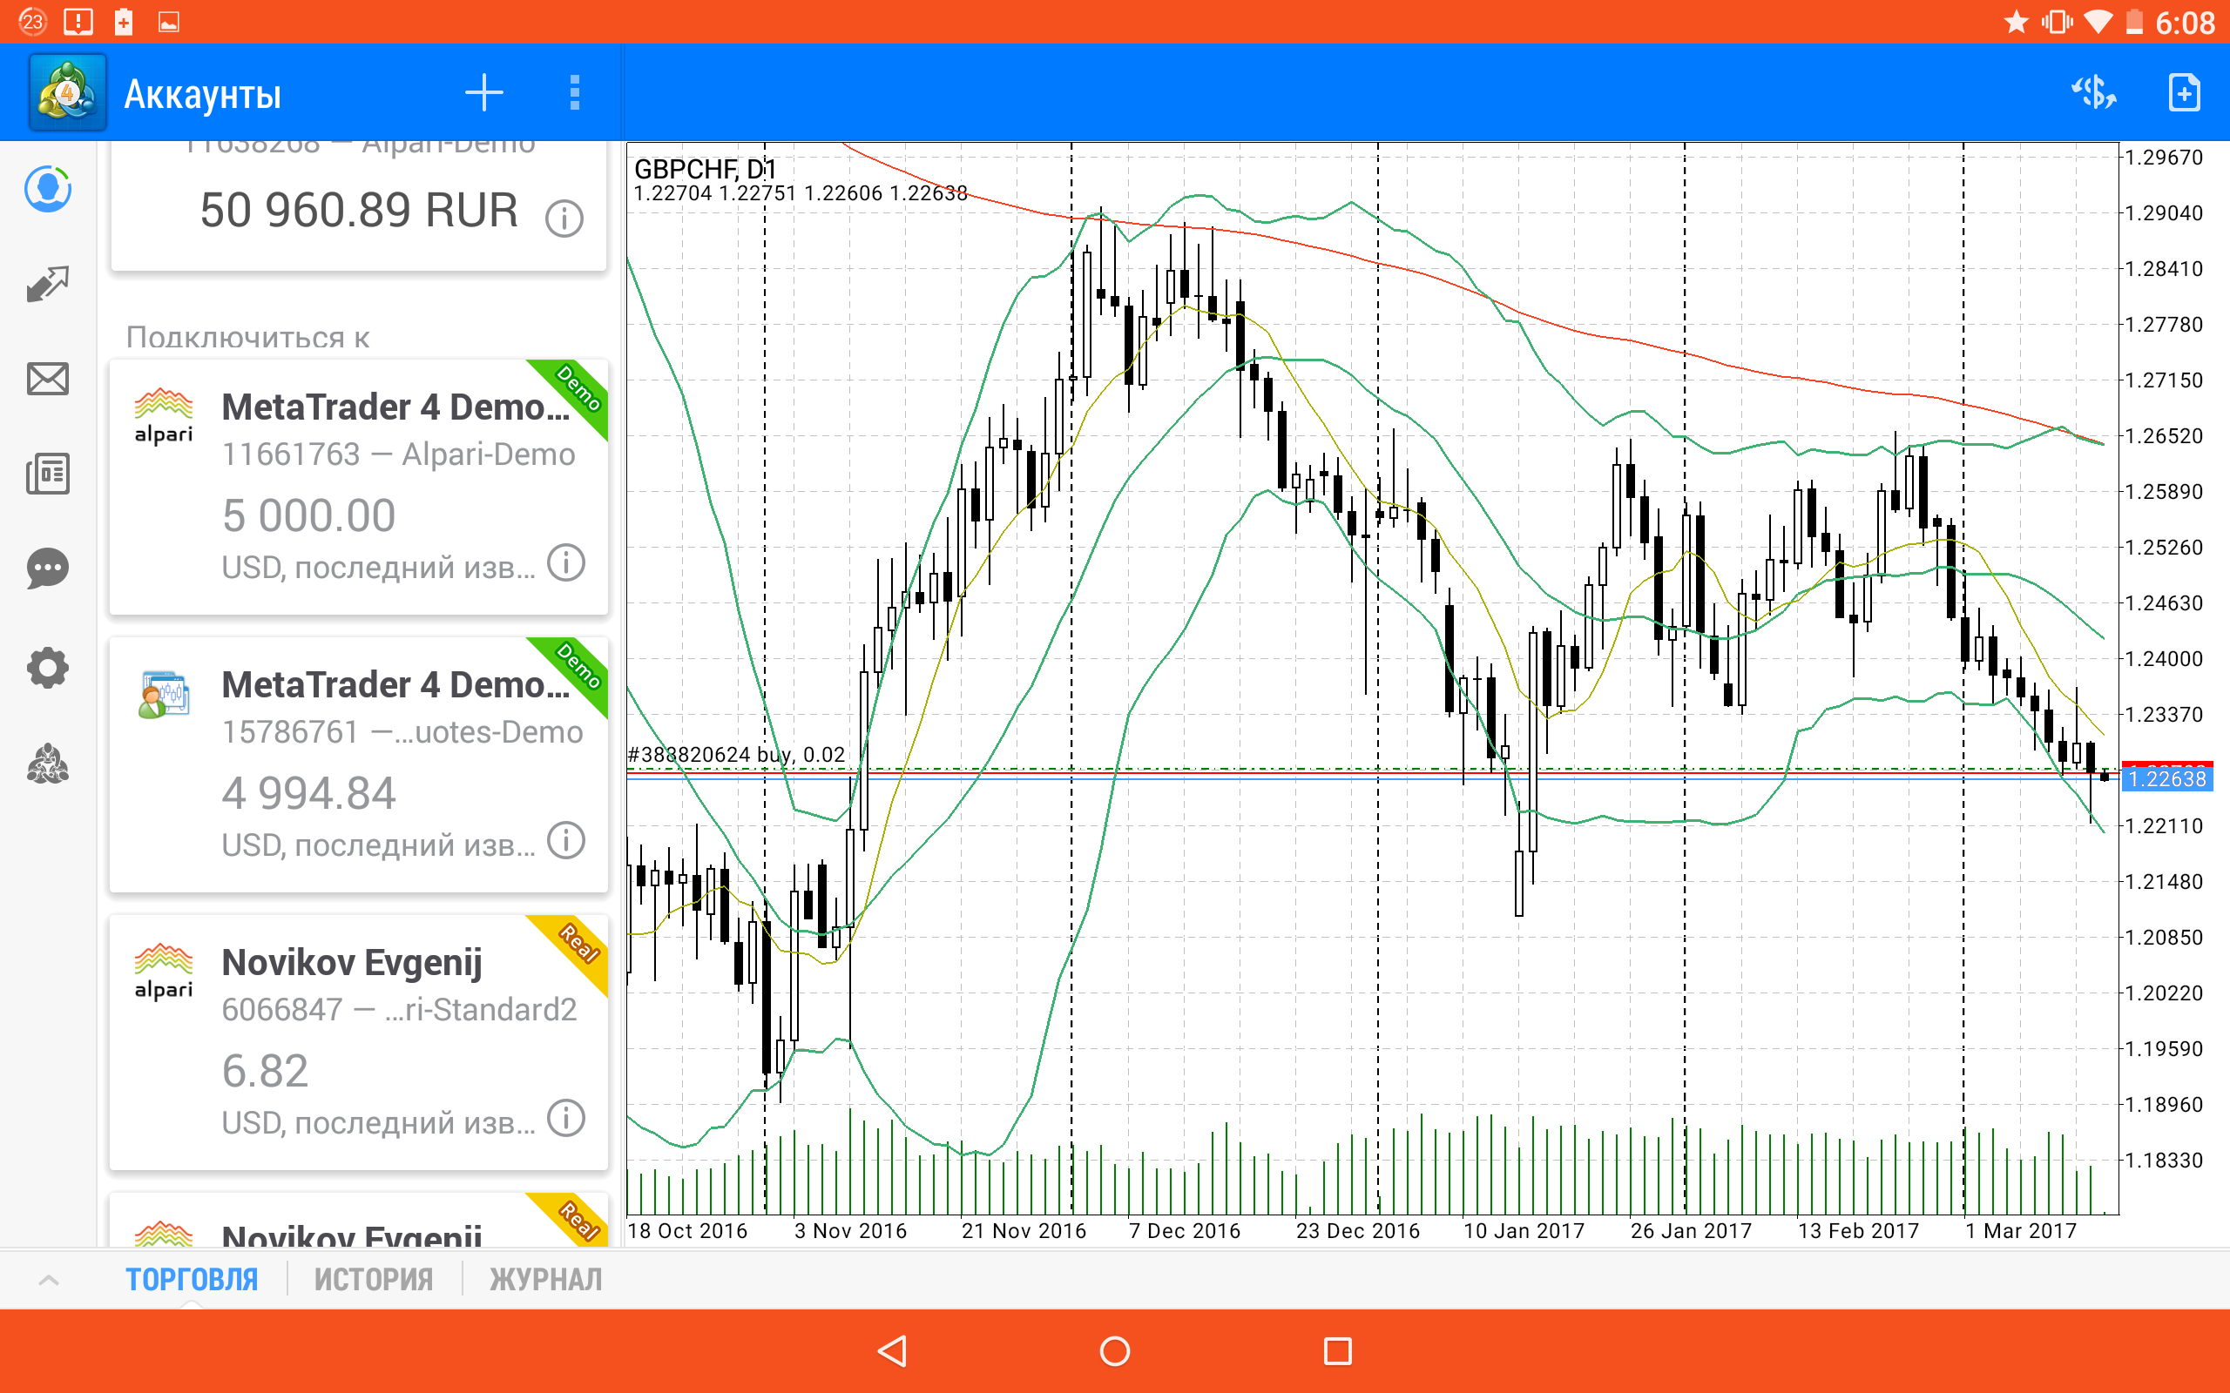Tap Подключиться к section heading
Viewport: 2230px width, 1393px height.
click(x=248, y=337)
